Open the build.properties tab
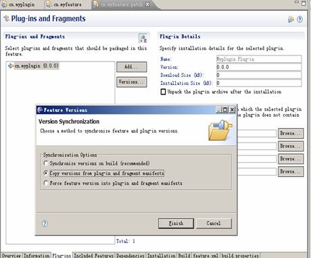311x258 pixels. pyautogui.click(x=240, y=255)
